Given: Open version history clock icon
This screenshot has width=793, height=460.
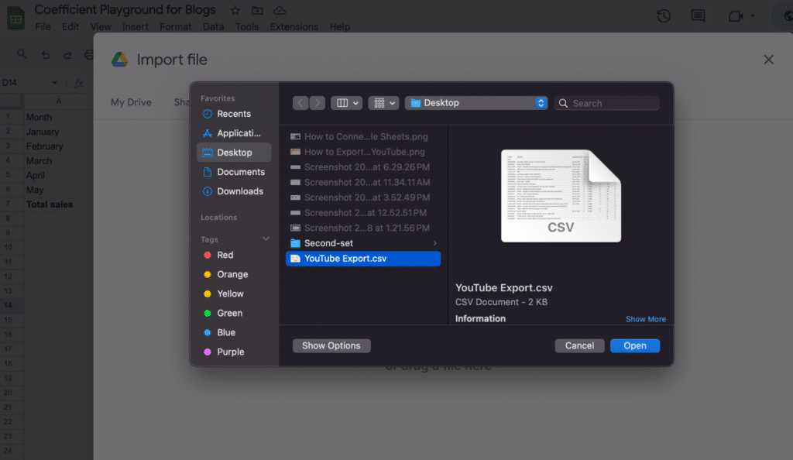Looking at the screenshot, I should pos(664,16).
